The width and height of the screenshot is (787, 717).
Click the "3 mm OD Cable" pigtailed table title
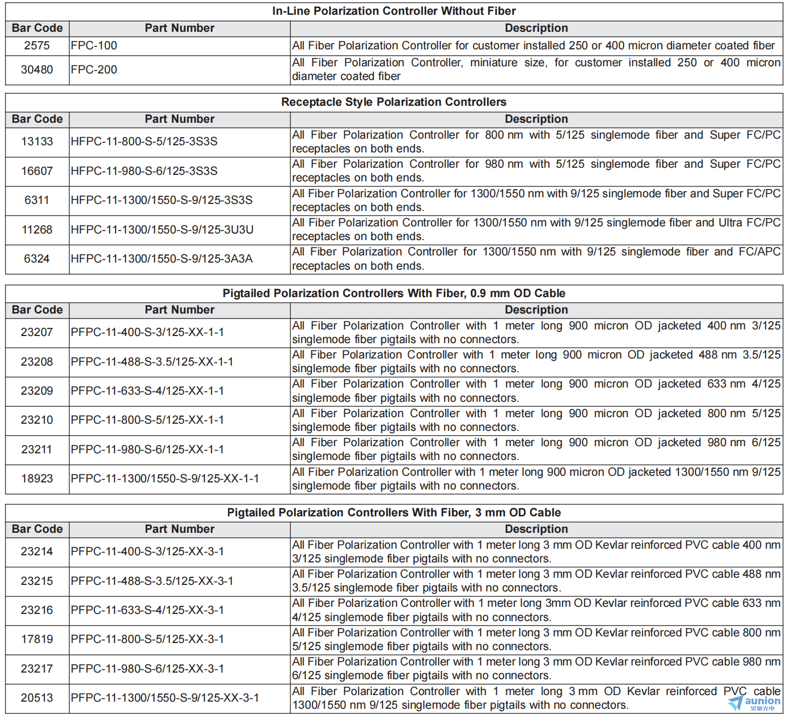click(394, 513)
